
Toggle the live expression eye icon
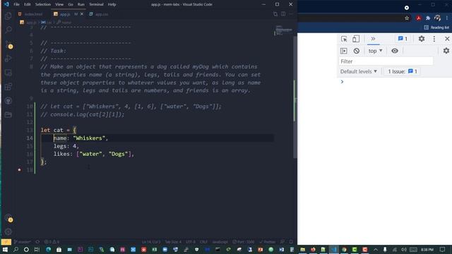(395, 51)
